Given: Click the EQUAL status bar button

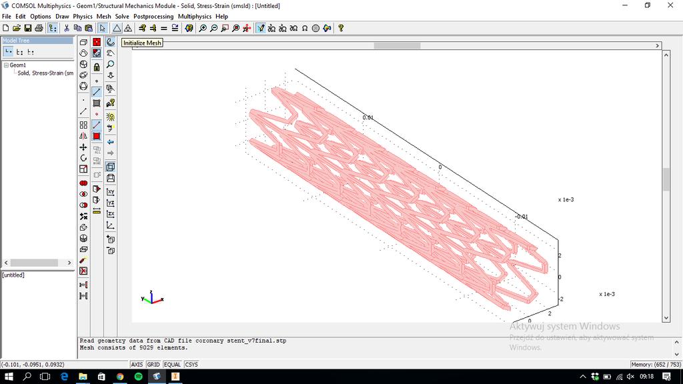Looking at the screenshot, I should click(x=173, y=365).
